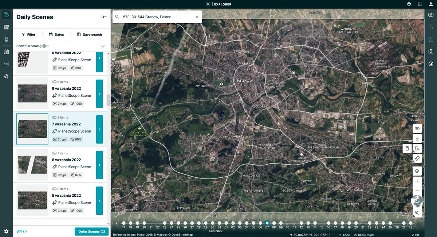
Task: Click the camera screenshot icon
Action: point(431,52)
